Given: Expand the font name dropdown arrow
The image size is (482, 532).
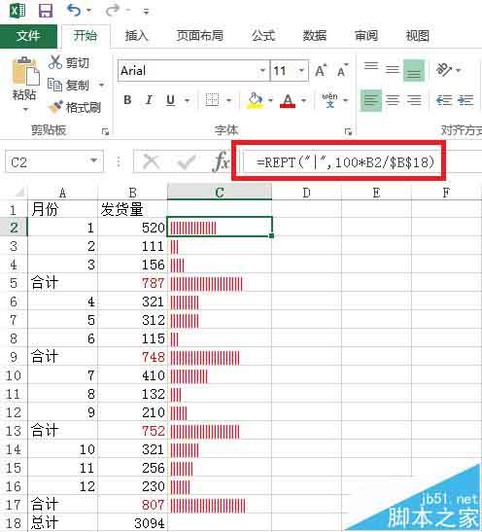Looking at the screenshot, I should [262, 71].
